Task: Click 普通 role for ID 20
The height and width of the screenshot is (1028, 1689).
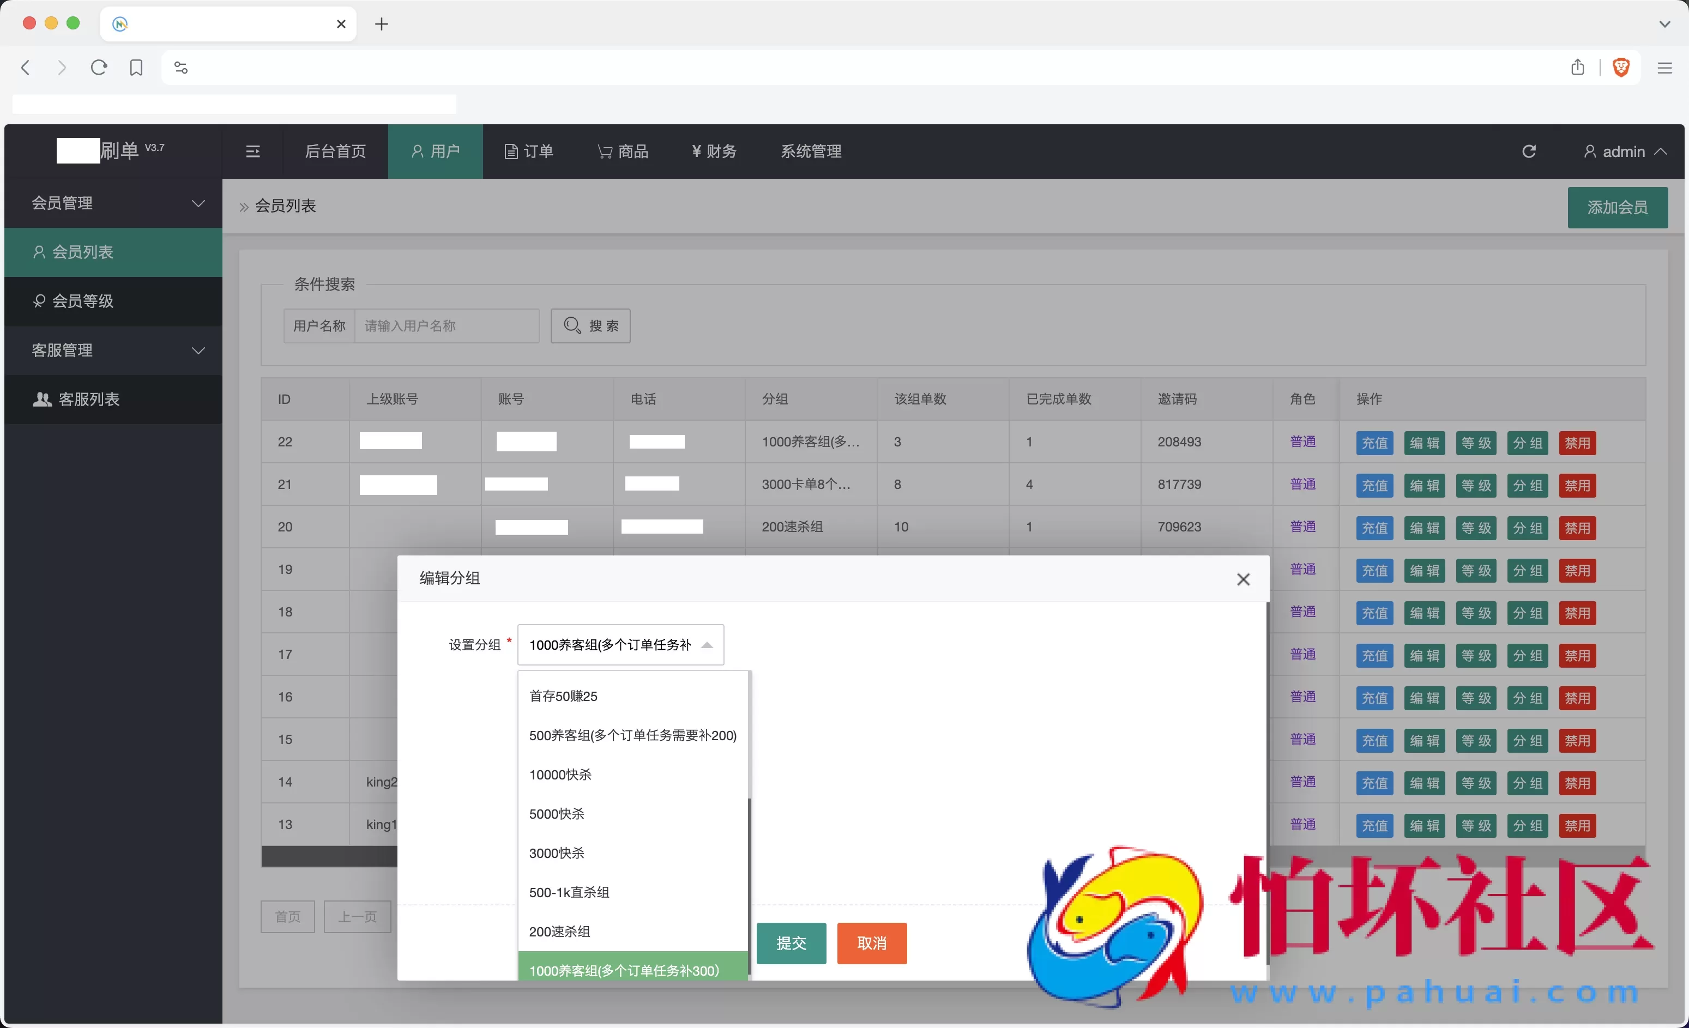Action: (1302, 527)
